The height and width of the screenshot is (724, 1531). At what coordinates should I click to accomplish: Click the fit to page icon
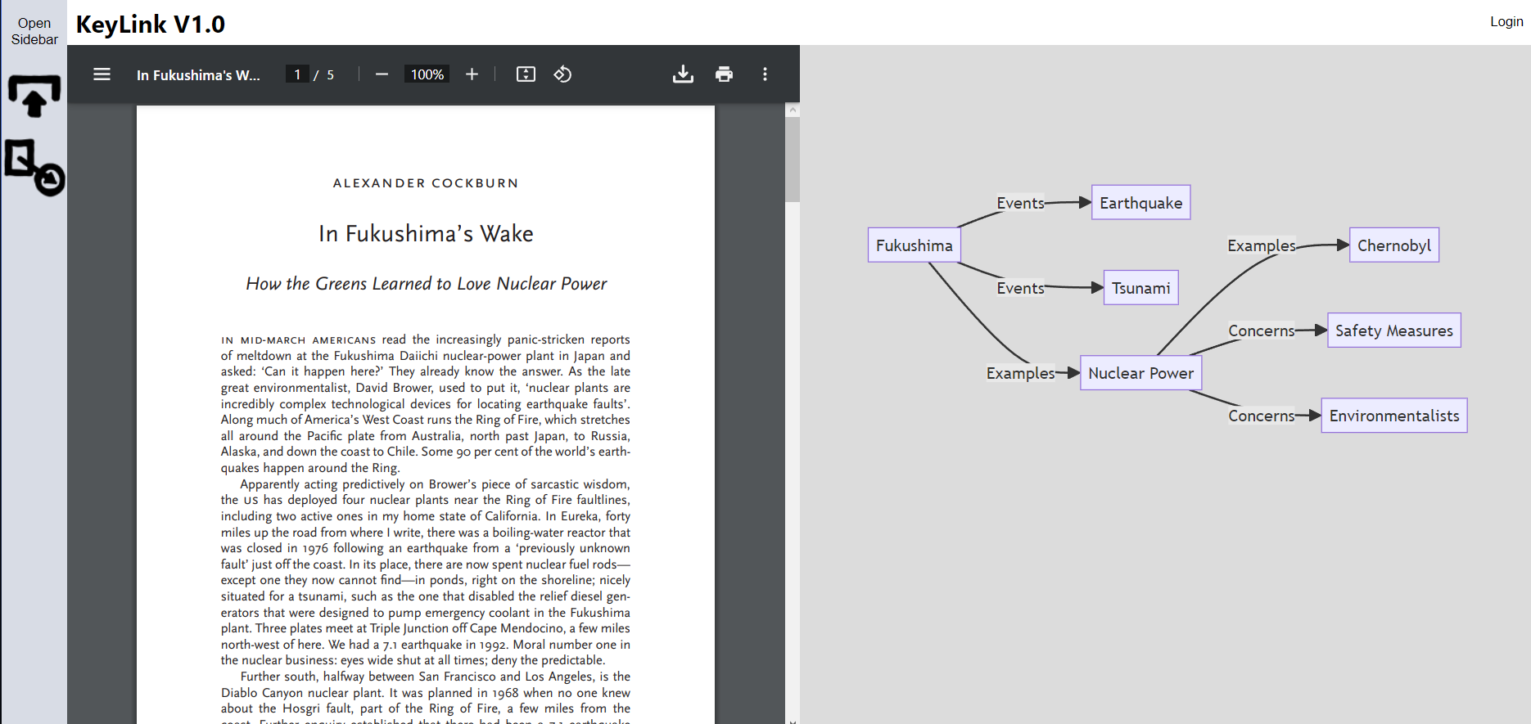tap(526, 74)
